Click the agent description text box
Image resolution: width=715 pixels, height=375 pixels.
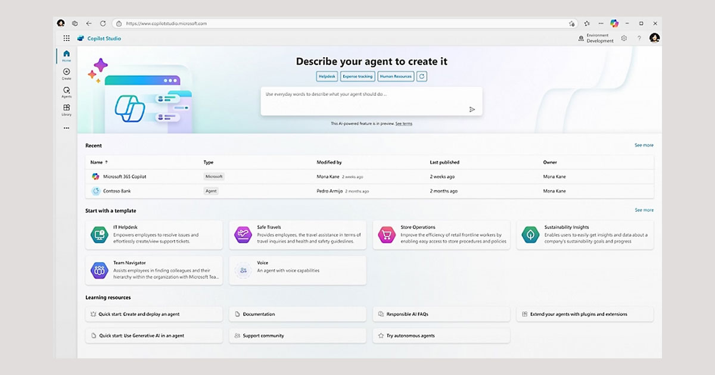371,101
